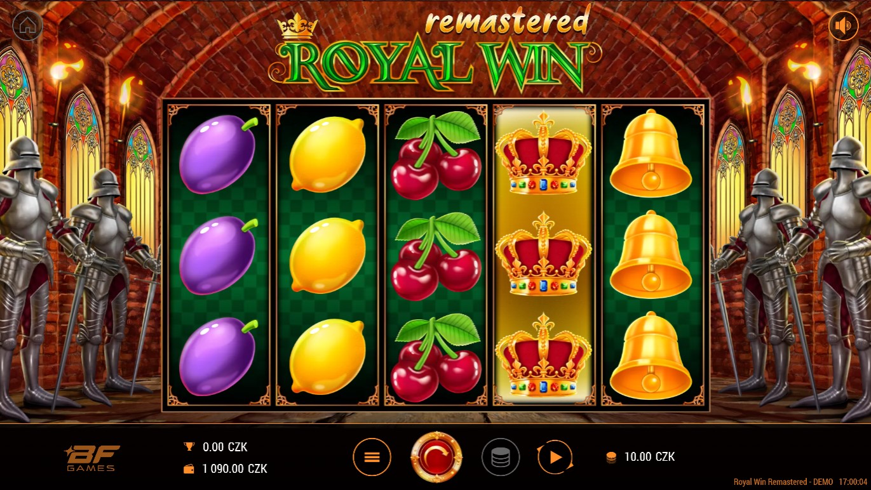Image resolution: width=871 pixels, height=490 pixels.
Task: Start autoplay with the play arrow button
Action: (x=555, y=457)
